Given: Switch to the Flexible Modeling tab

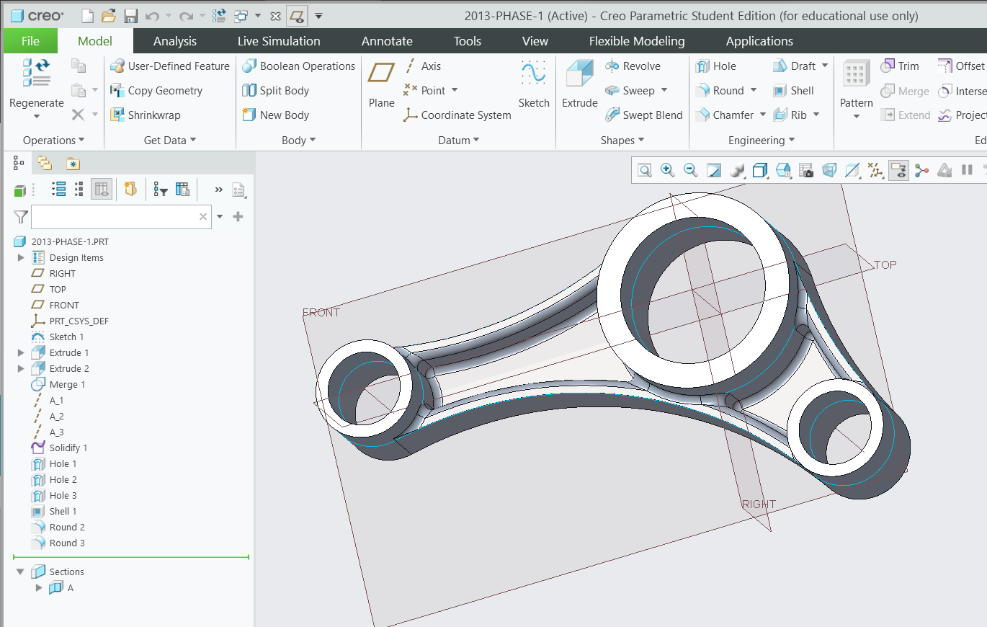Looking at the screenshot, I should (637, 41).
